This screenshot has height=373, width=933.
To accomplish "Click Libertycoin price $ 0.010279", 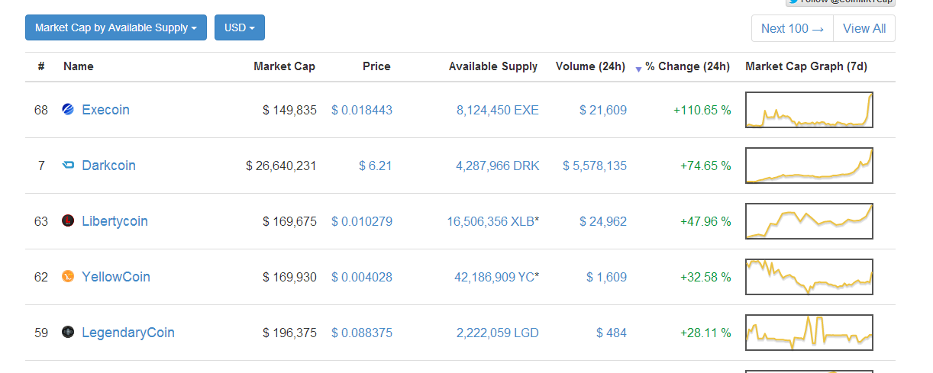I will 362,221.
